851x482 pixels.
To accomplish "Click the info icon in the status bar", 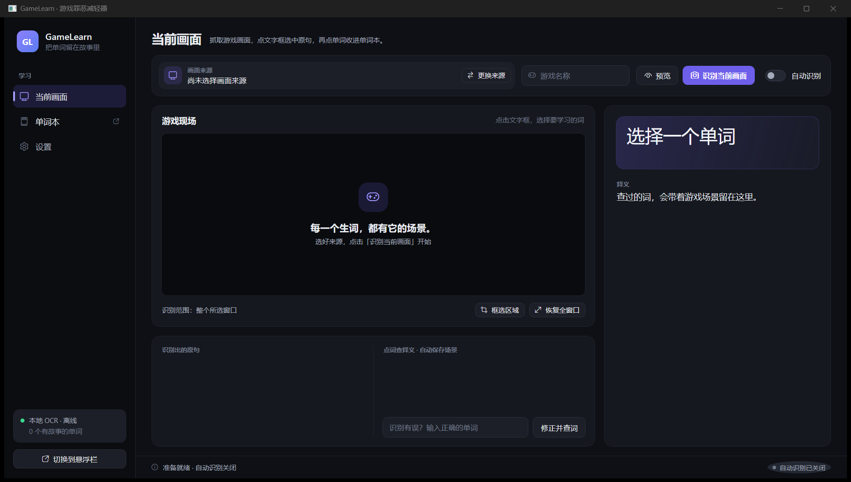I will pos(155,467).
